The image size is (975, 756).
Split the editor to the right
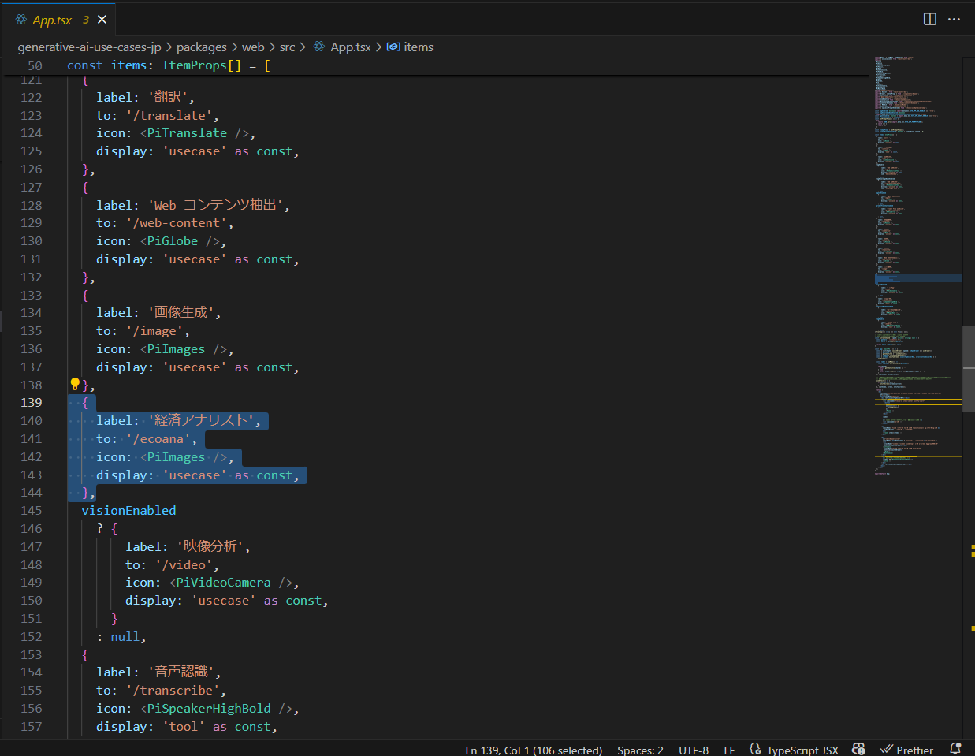[930, 19]
